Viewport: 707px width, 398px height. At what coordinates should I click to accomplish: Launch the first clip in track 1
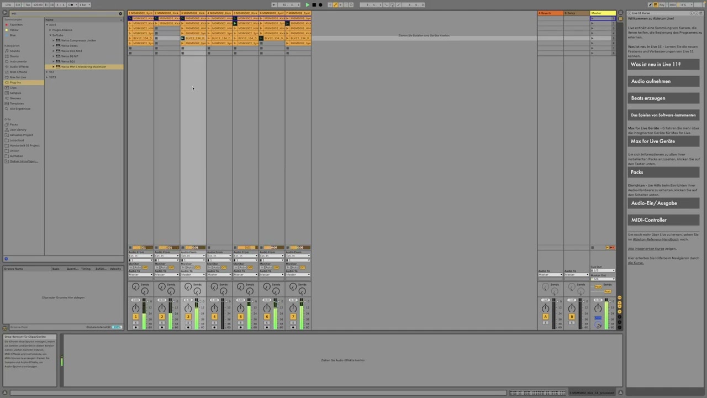tap(130, 18)
